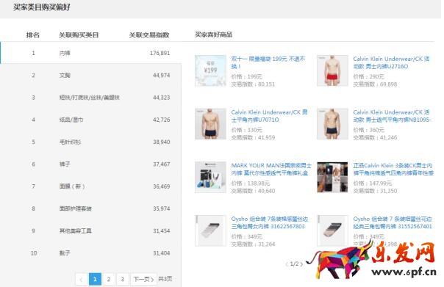Screen dimensions: 444x287
Task: Select rank 1 内裤 category row
Action: (x=90, y=53)
